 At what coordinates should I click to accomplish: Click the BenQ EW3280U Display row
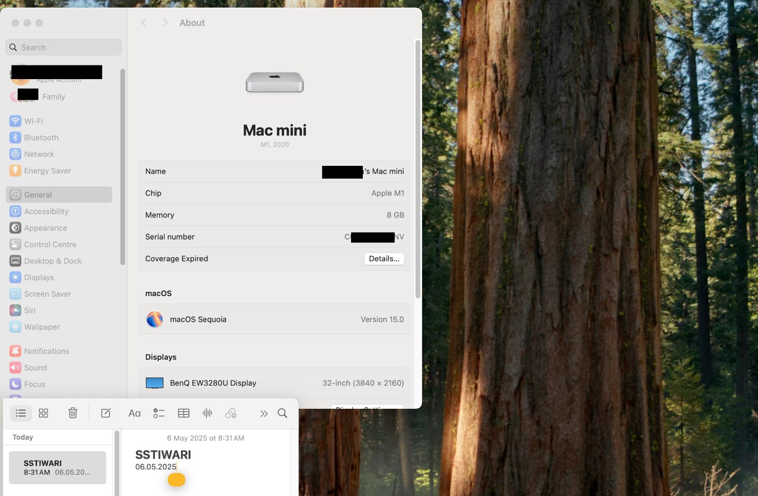click(x=275, y=383)
